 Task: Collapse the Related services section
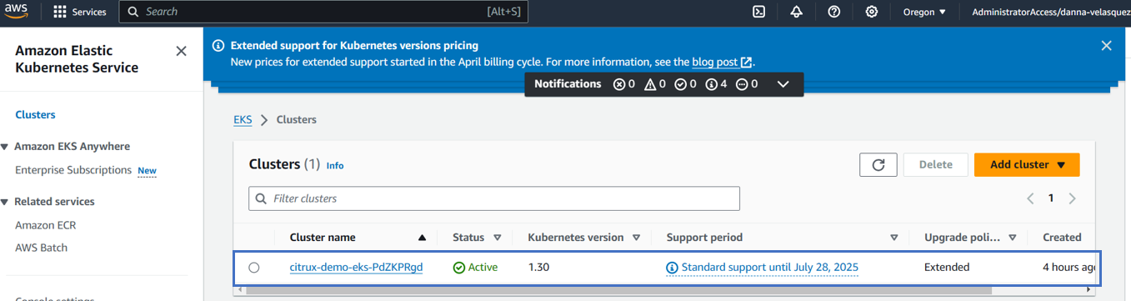[x=5, y=202]
